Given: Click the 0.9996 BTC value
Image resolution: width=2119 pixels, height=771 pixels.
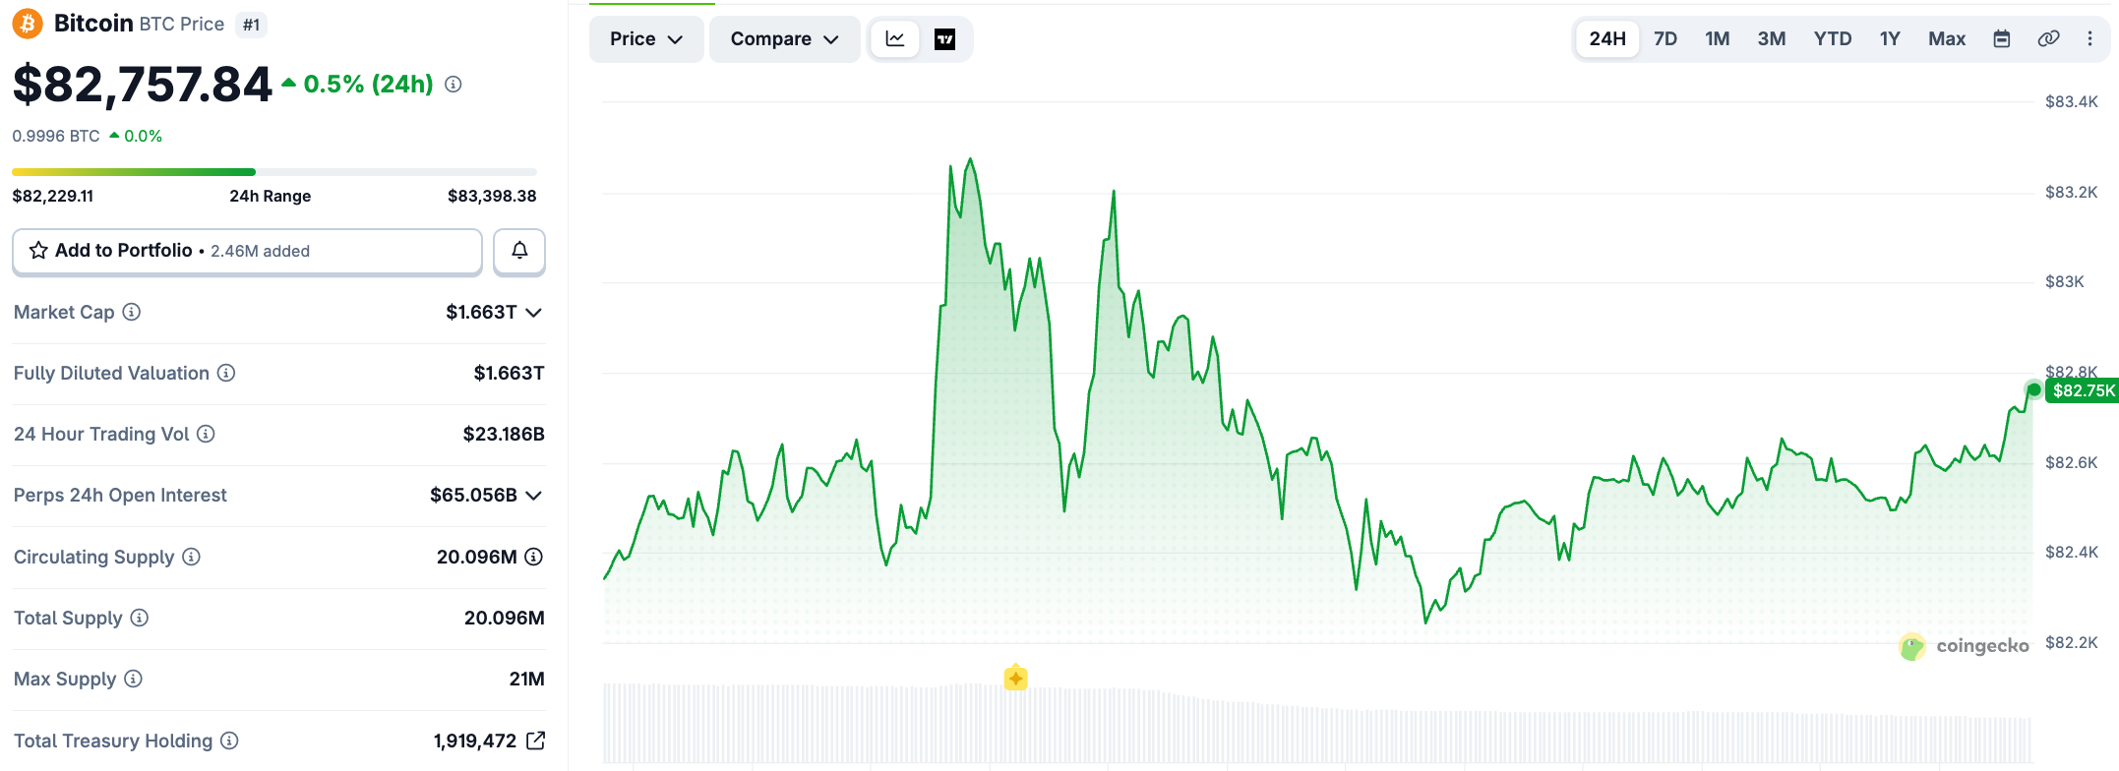Looking at the screenshot, I should [56, 136].
